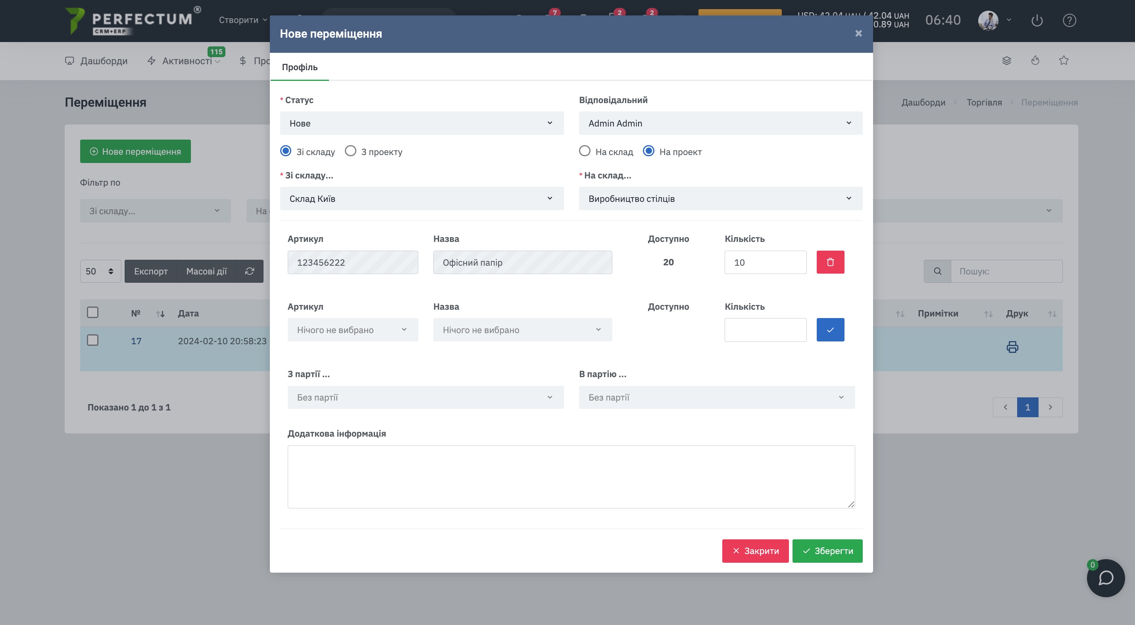Go to next page of transfers
Viewport: 1135px width, 625px height.
click(x=1050, y=407)
